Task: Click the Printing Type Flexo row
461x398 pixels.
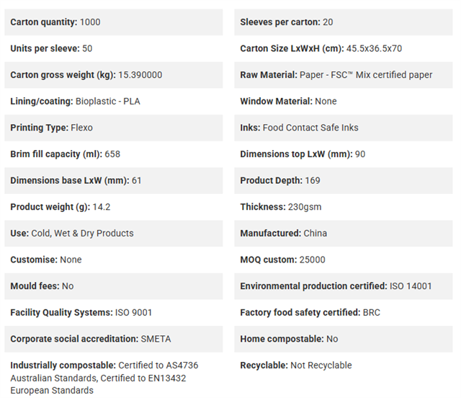Action: 114,128
